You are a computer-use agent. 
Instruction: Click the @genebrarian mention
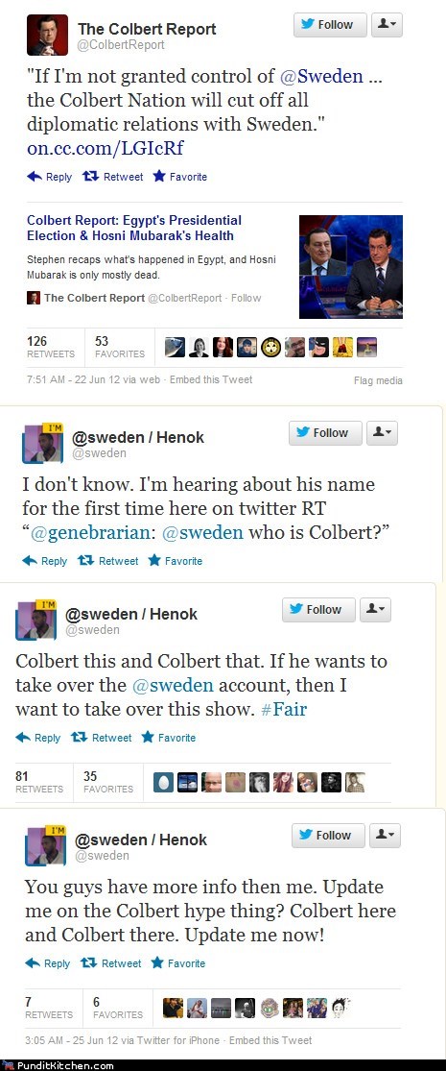pyautogui.click(x=94, y=532)
